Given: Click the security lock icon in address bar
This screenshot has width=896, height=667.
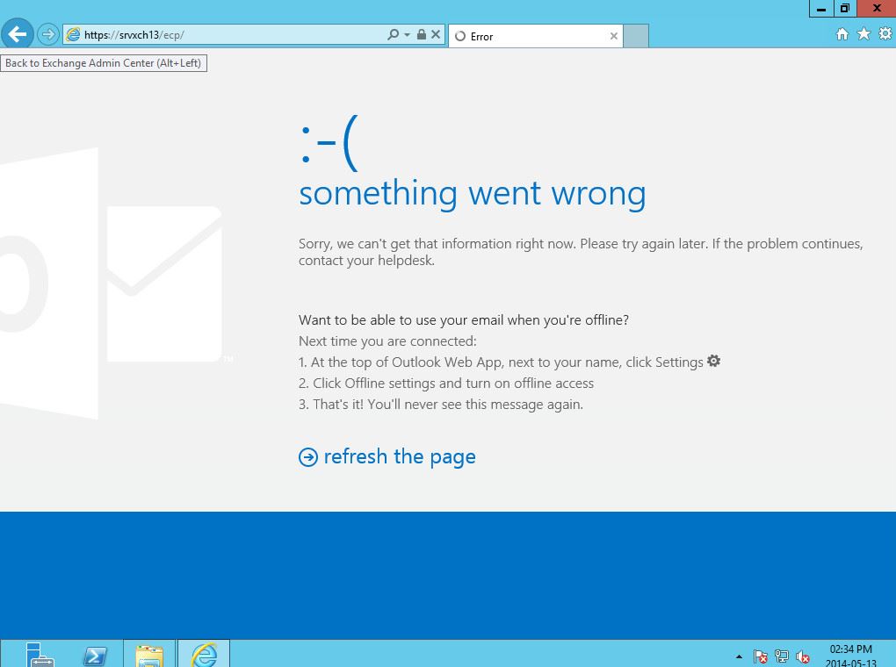Looking at the screenshot, I should point(422,35).
